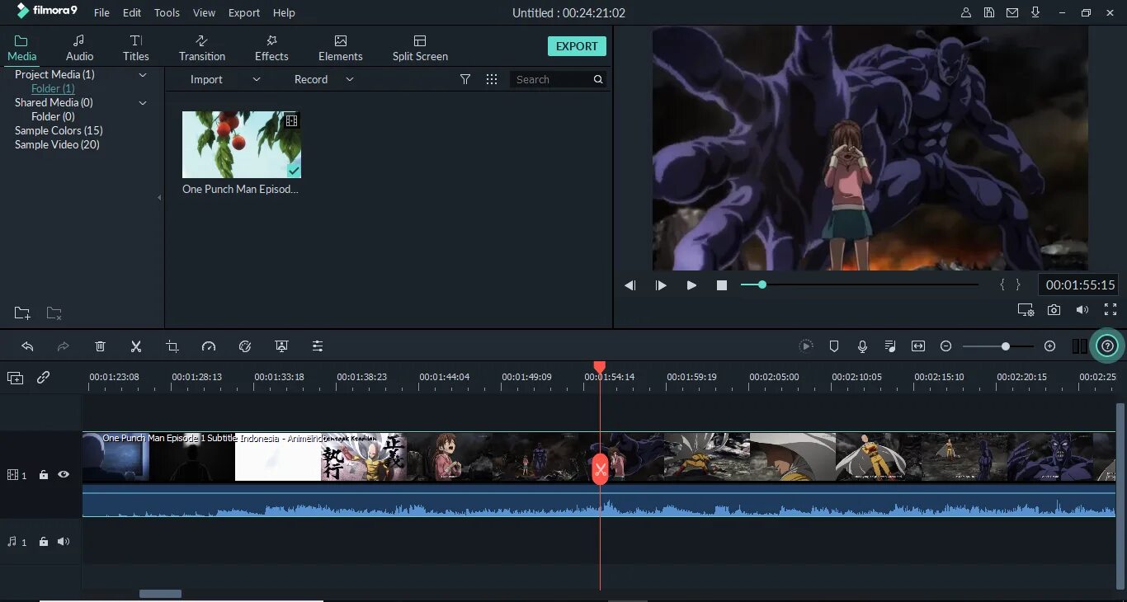Add a marker with the shield icon
1127x602 pixels.
pos(834,346)
